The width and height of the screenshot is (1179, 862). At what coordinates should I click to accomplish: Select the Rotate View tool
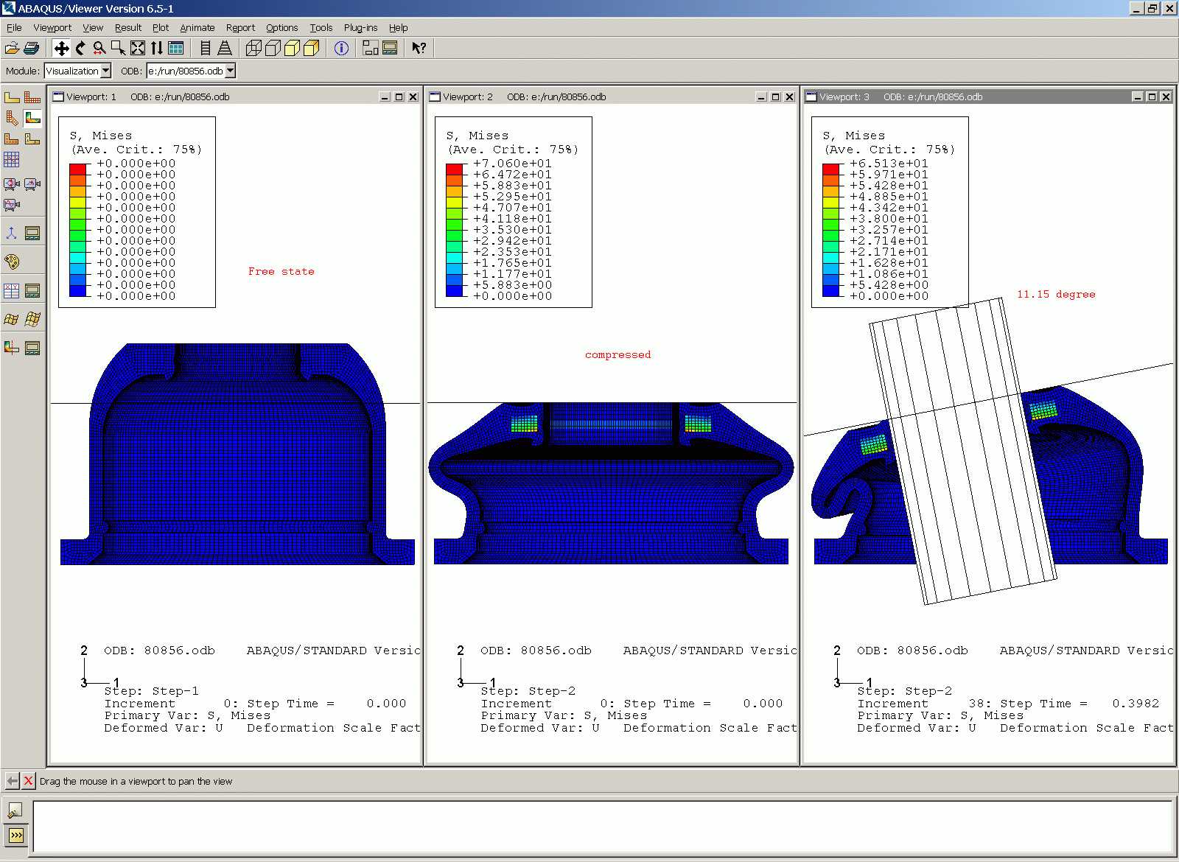click(80, 49)
